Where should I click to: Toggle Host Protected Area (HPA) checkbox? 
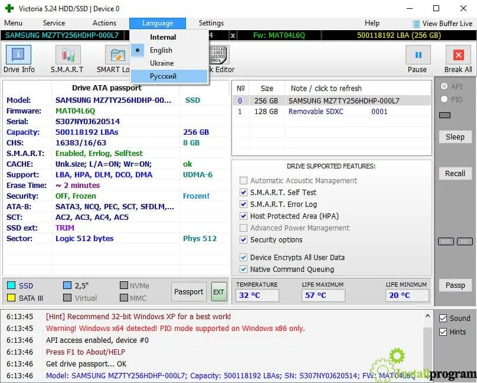tap(243, 216)
